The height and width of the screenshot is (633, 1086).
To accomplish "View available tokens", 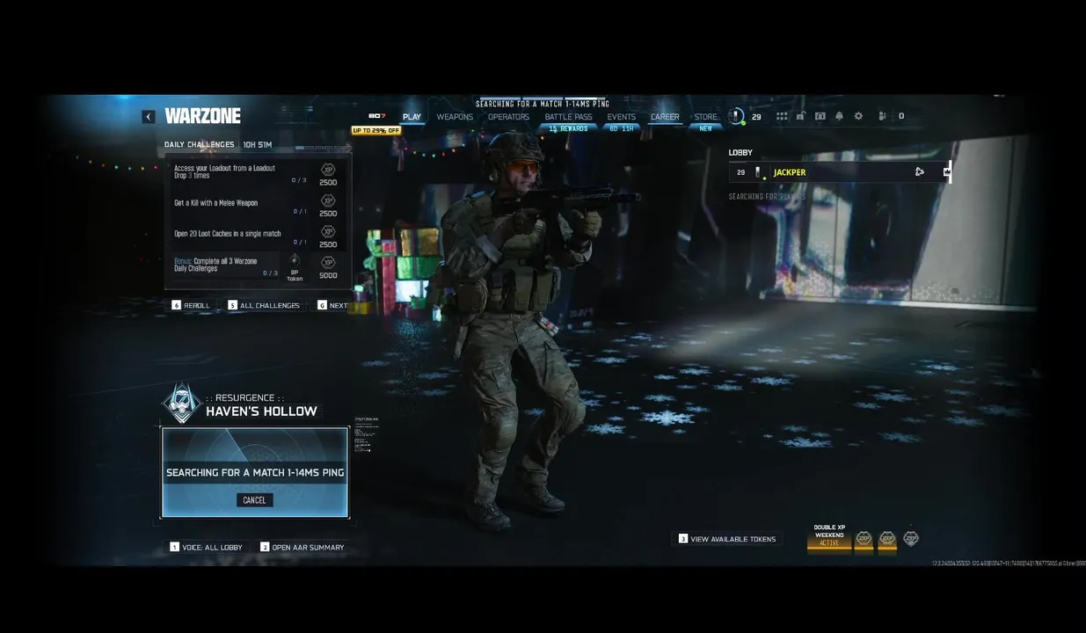I will coord(727,539).
